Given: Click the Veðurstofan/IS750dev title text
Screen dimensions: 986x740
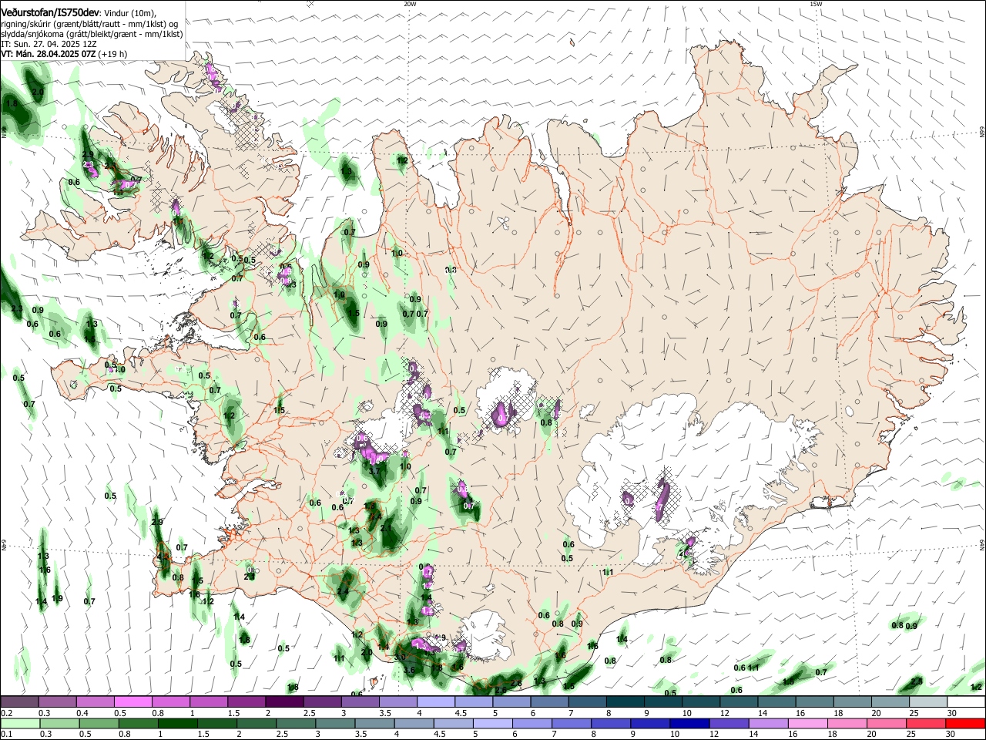Looking at the screenshot, I should (x=51, y=12).
